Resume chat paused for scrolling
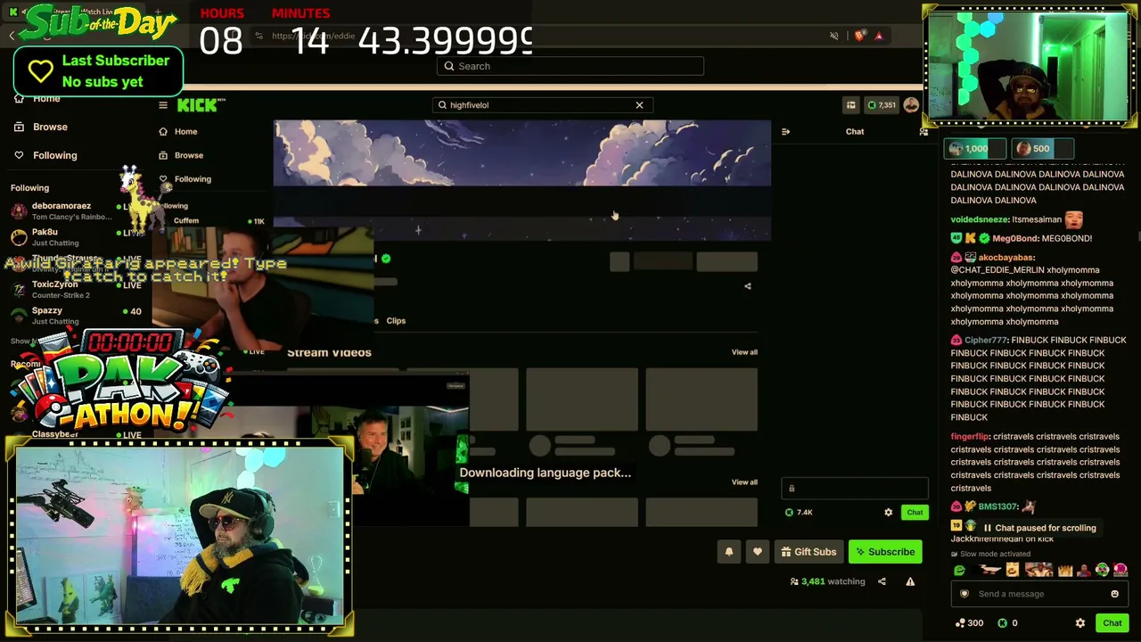 [x=1038, y=528]
